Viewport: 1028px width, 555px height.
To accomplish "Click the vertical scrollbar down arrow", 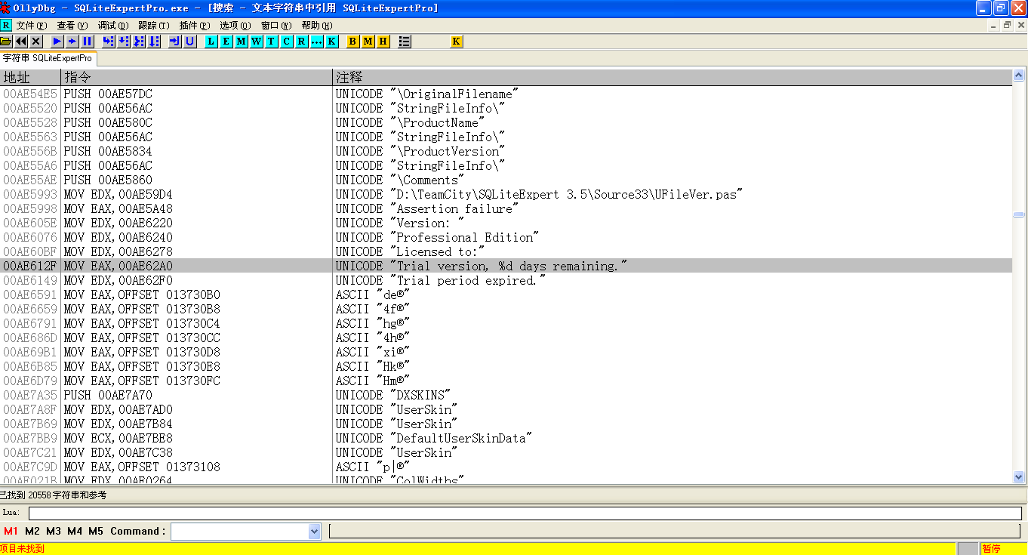I will click(1019, 476).
